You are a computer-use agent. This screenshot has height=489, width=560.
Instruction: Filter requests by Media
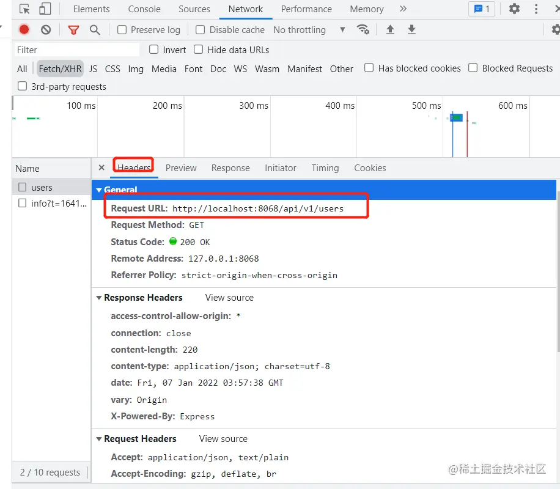[164, 68]
